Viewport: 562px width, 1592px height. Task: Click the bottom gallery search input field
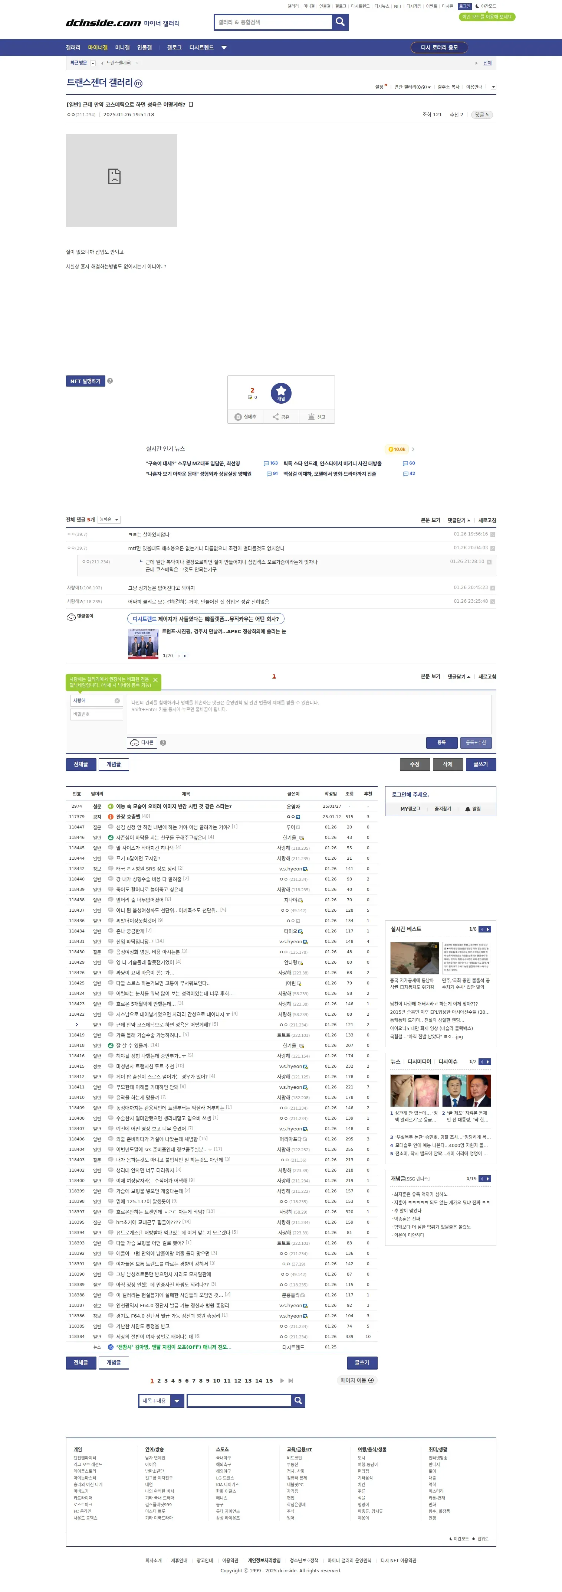[x=239, y=1400]
